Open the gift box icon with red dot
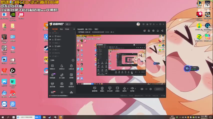The height and width of the screenshot is (119, 213). [145, 31]
